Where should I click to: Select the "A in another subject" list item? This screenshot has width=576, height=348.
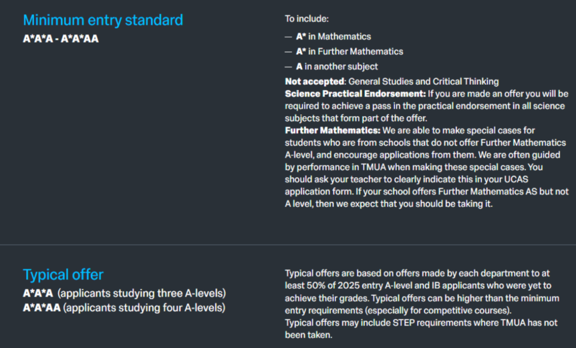coord(337,67)
